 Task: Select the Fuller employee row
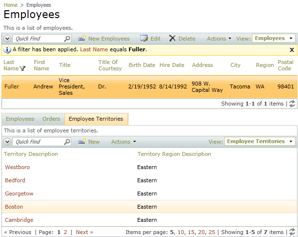149,86
